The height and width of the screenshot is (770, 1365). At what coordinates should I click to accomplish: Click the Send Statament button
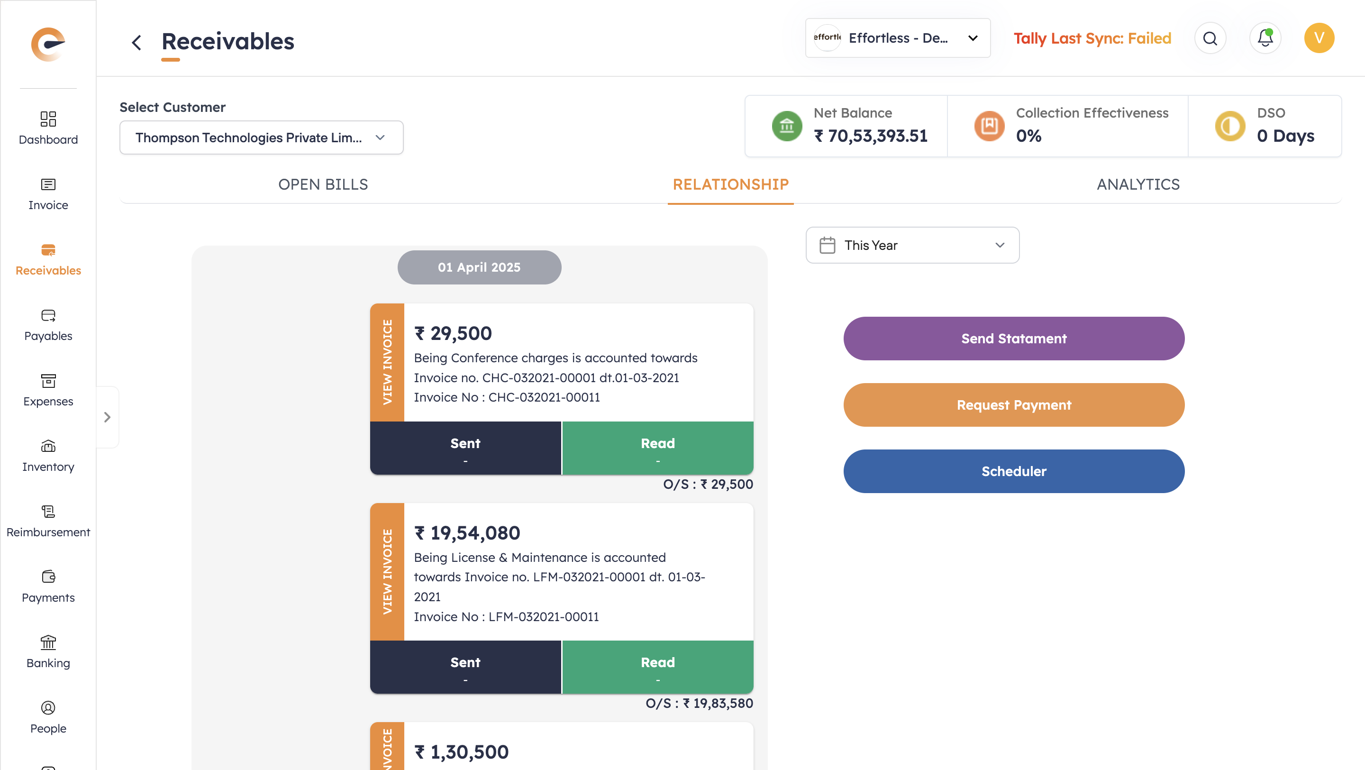1013,339
